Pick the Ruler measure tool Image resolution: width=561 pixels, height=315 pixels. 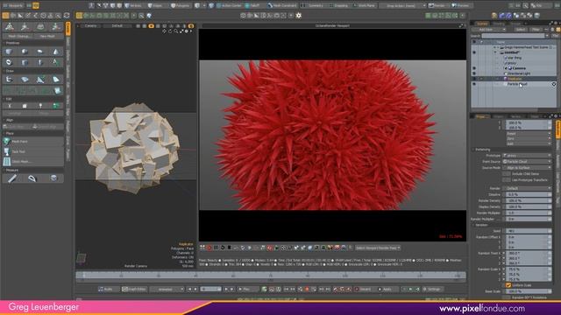12,178
